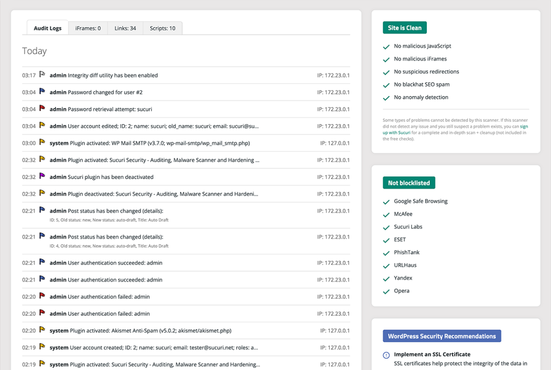Click the flag icon beside Integrity diff utility entry
The image size is (551, 370).
click(x=42, y=75)
